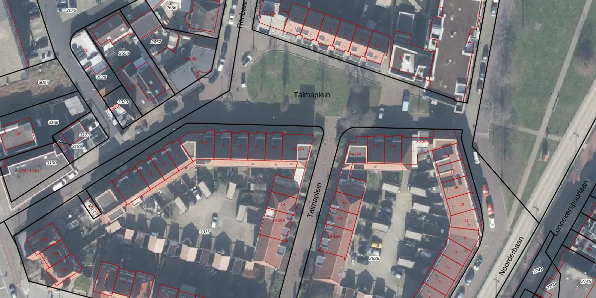
Task: Select parcel number 3176
Action: click(71, 10)
